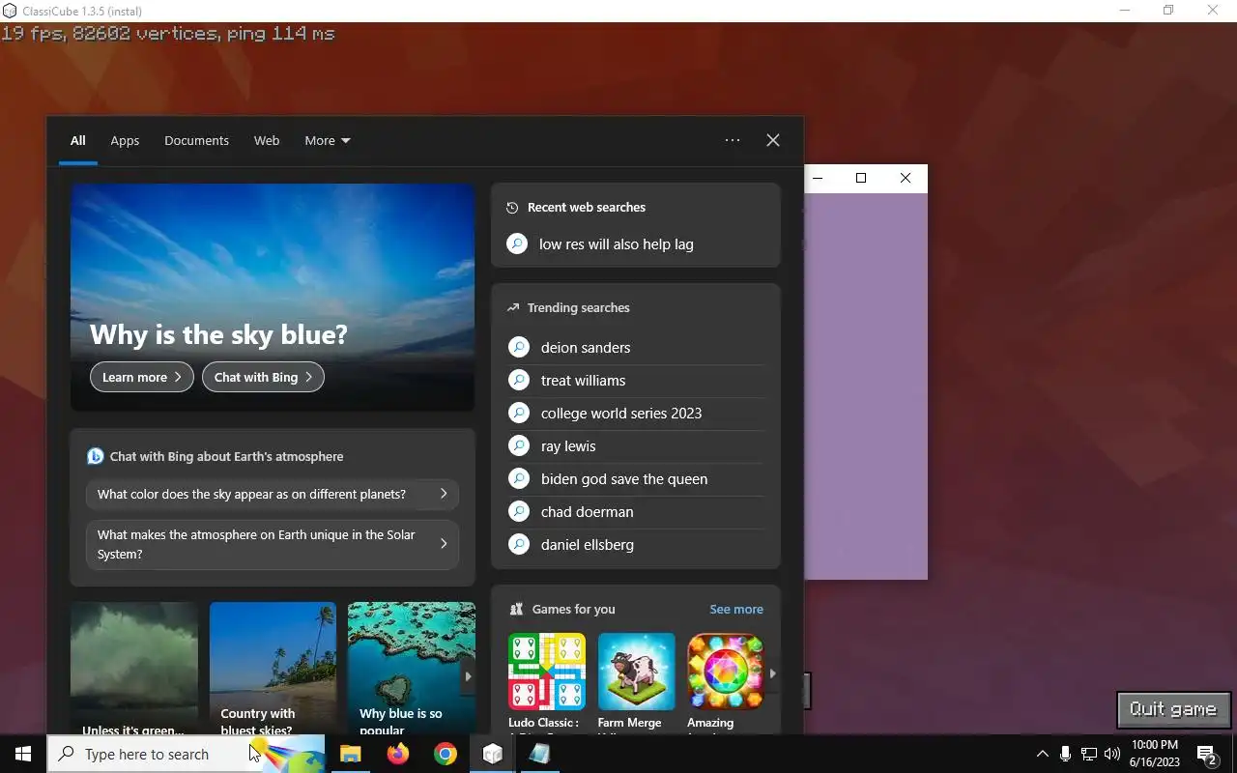This screenshot has height=773, width=1237.
Task: Open the Country with bluest skies card
Action: pos(273,668)
